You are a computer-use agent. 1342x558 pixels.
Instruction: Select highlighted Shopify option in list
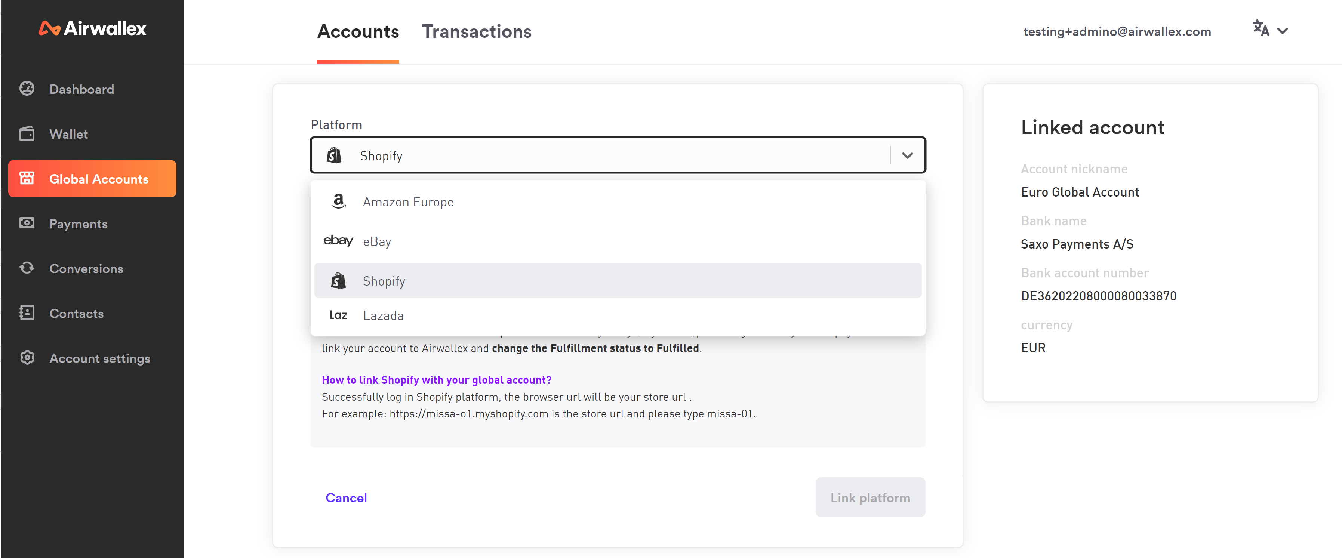click(384, 281)
